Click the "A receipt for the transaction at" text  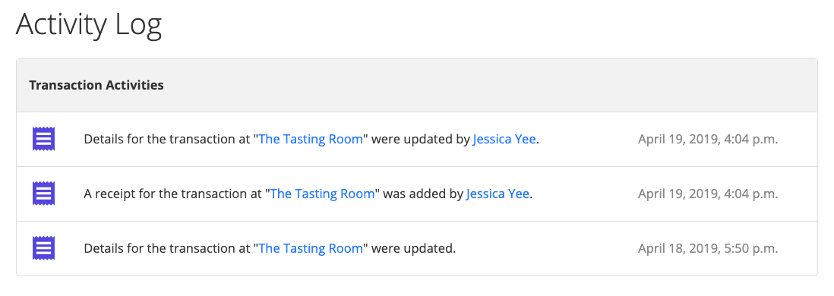[x=173, y=194]
